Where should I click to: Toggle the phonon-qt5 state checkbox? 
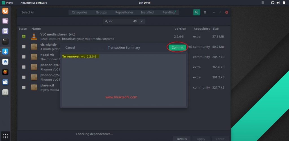click(24, 77)
